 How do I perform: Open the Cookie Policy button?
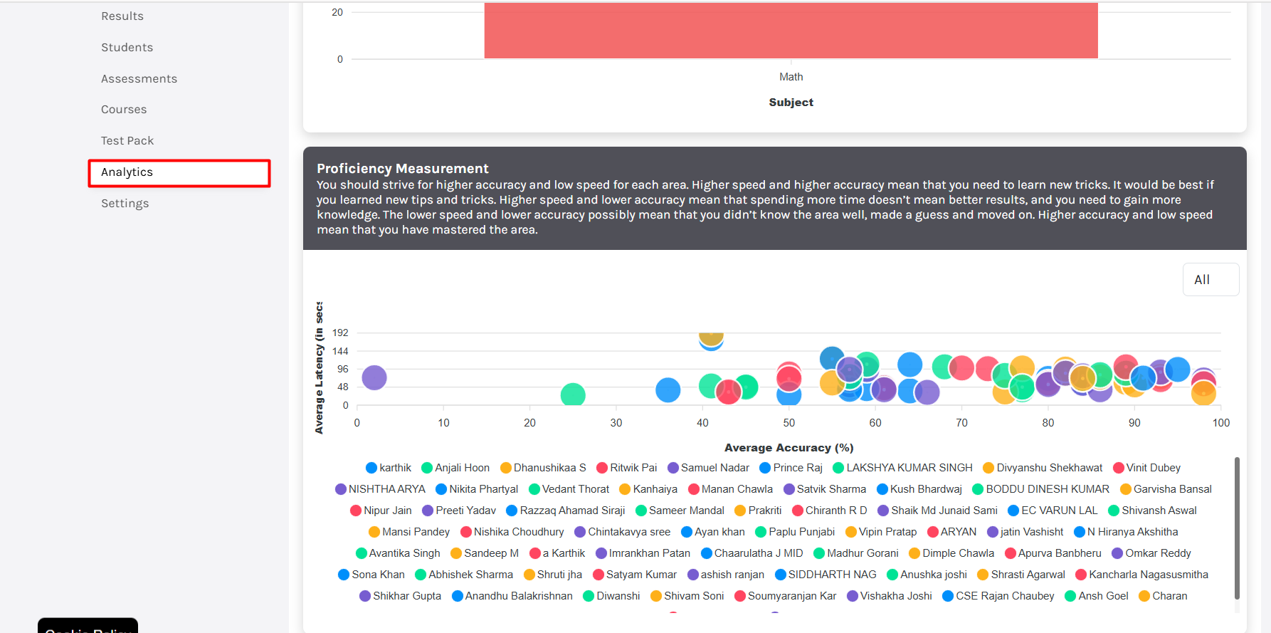(88, 627)
